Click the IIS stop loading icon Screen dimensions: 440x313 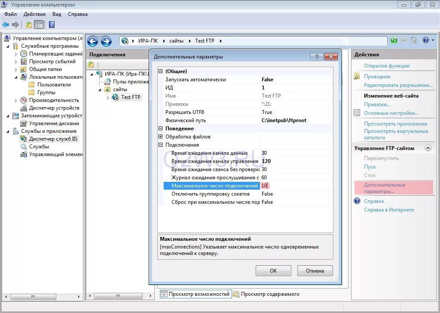click(403, 40)
